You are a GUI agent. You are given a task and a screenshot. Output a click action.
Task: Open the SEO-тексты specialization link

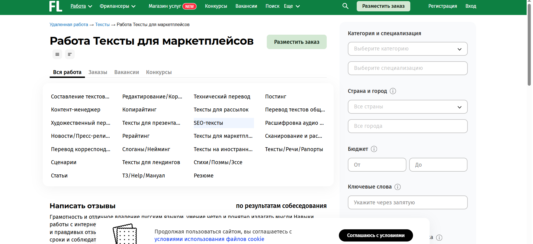pyautogui.click(x=208, y=123)
